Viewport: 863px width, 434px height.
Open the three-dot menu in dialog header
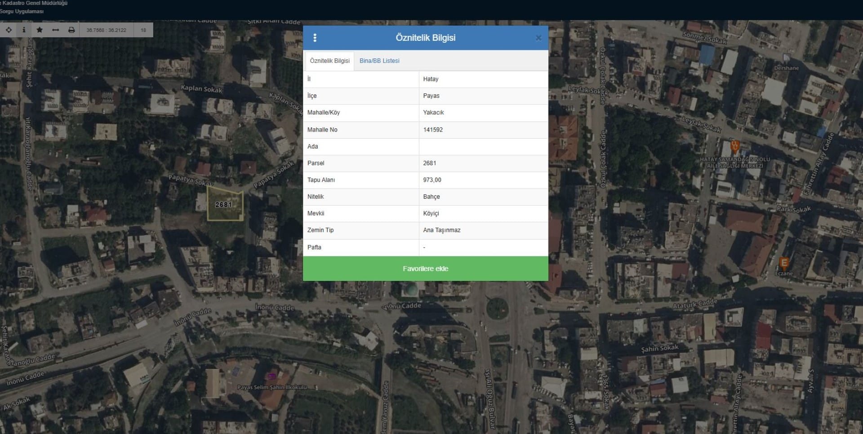(x=315, y=38)
